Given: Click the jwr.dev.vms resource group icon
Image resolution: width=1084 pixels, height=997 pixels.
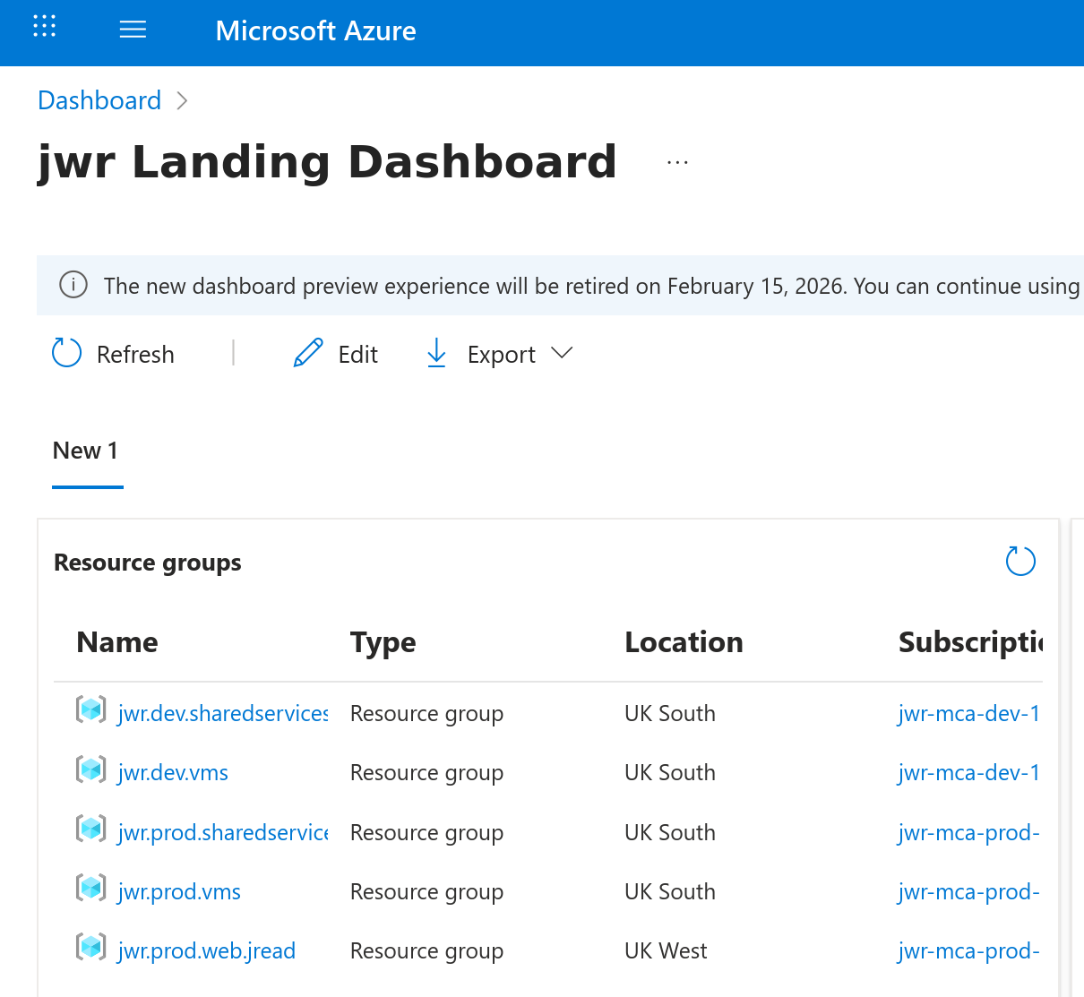Looking at the screenshot, I should tap(90, 769).
